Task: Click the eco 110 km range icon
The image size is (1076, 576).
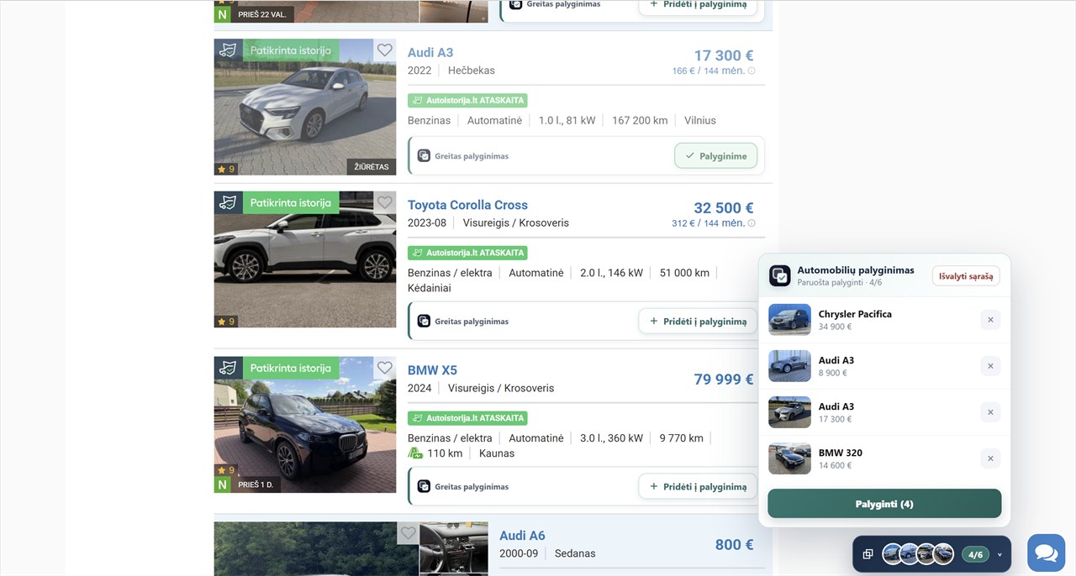Action: 415,453
